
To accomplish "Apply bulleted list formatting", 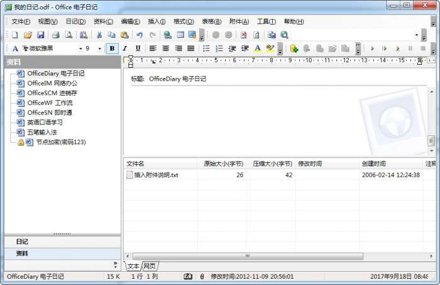I will click(x=206, y=48).
